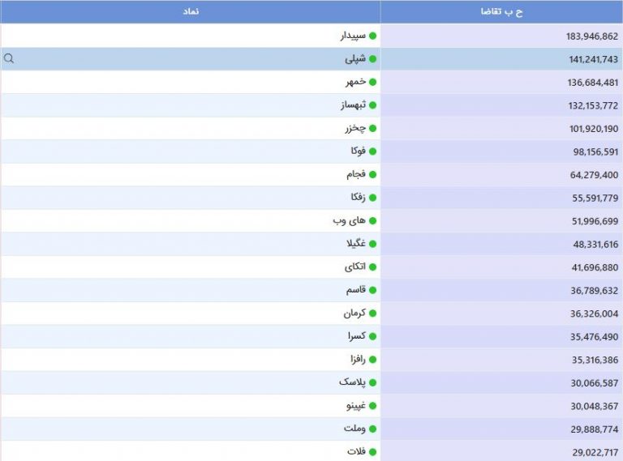Open the شپلی symbol
The width and height of the screenshot is (623, 461).
355,58
